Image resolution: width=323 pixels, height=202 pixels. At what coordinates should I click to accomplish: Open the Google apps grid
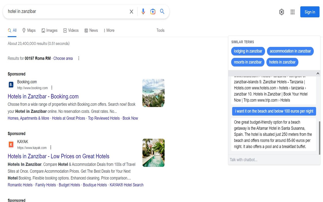tap(292, 12)
